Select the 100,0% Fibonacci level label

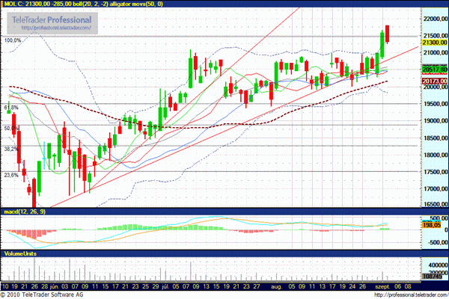[11, 40]
